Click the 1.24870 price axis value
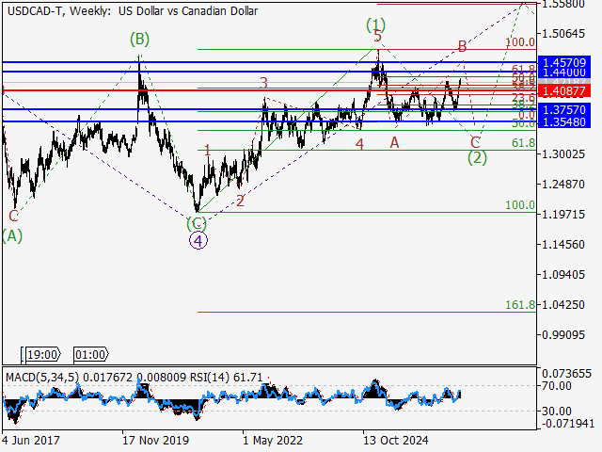The width and height of the screenshot is (602, 452). [x=563, y=185]
